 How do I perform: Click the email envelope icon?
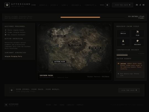(143, 5)
